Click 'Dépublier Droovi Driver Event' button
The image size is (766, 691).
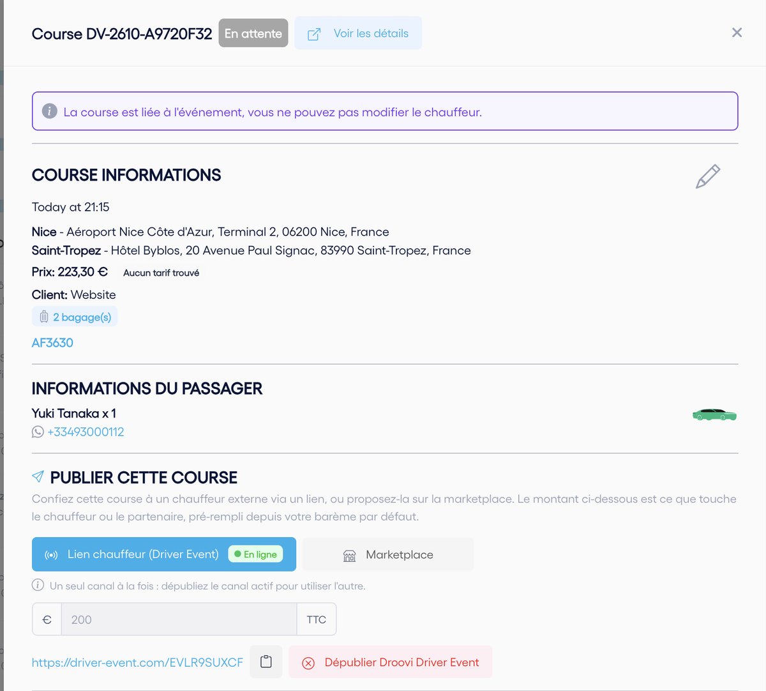pyautogui.click(x=391, y=662)
